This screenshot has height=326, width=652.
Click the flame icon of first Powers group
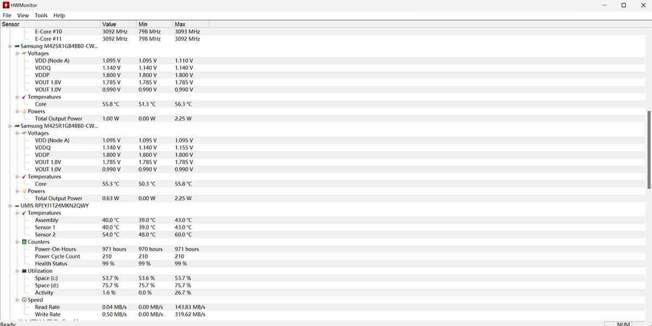click(24, 111)
